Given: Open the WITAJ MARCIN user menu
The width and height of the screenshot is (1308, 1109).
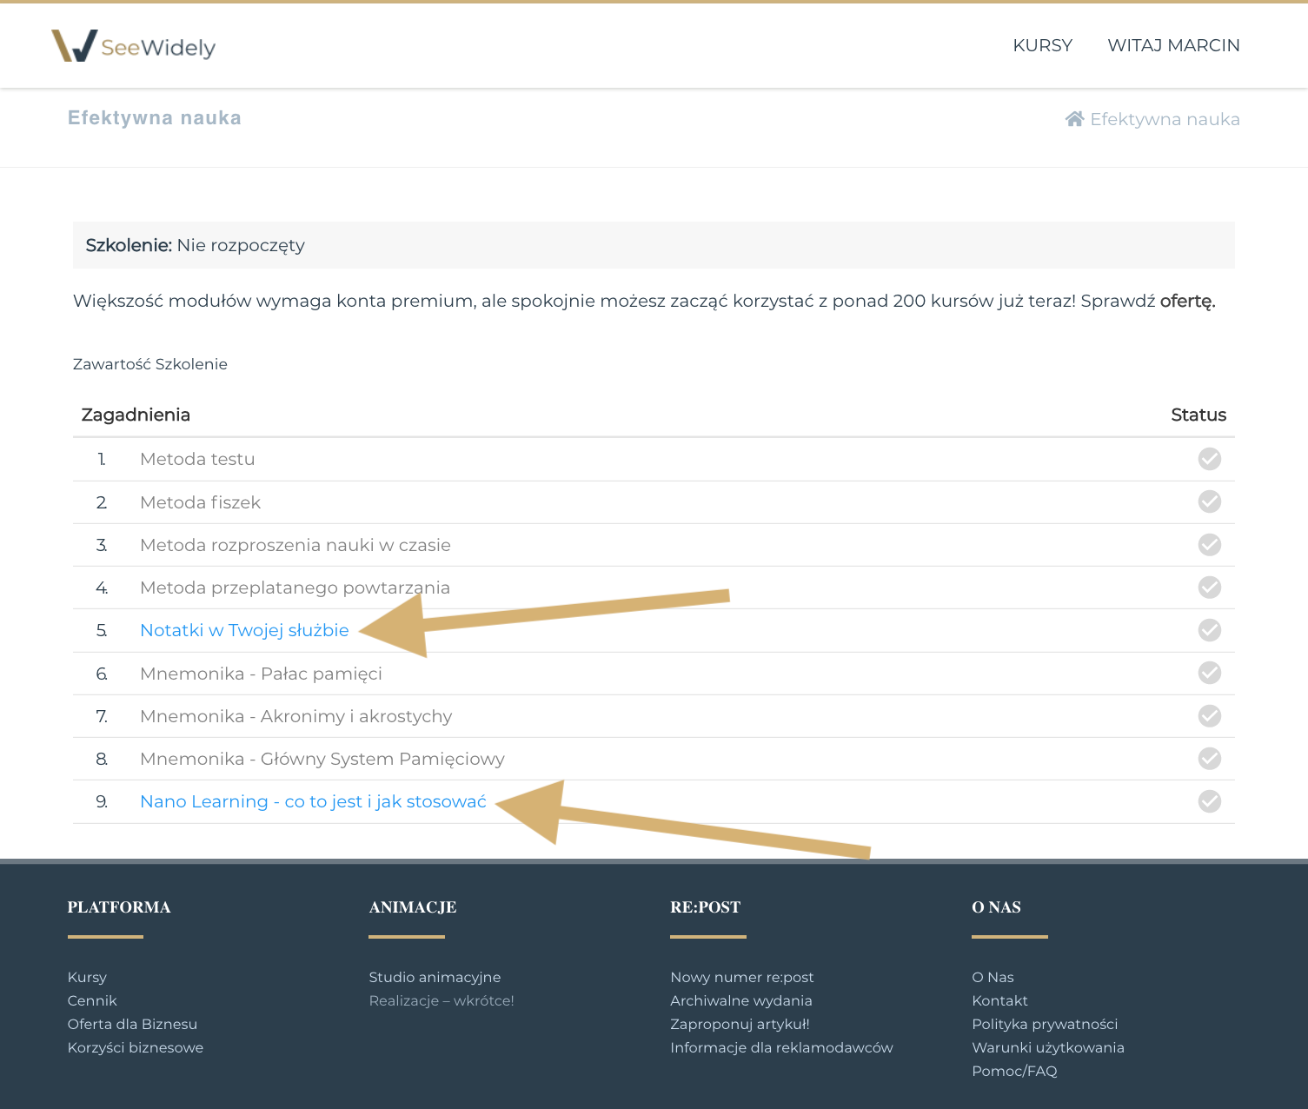Looking at the screenshot, I should pos(1173,45).
